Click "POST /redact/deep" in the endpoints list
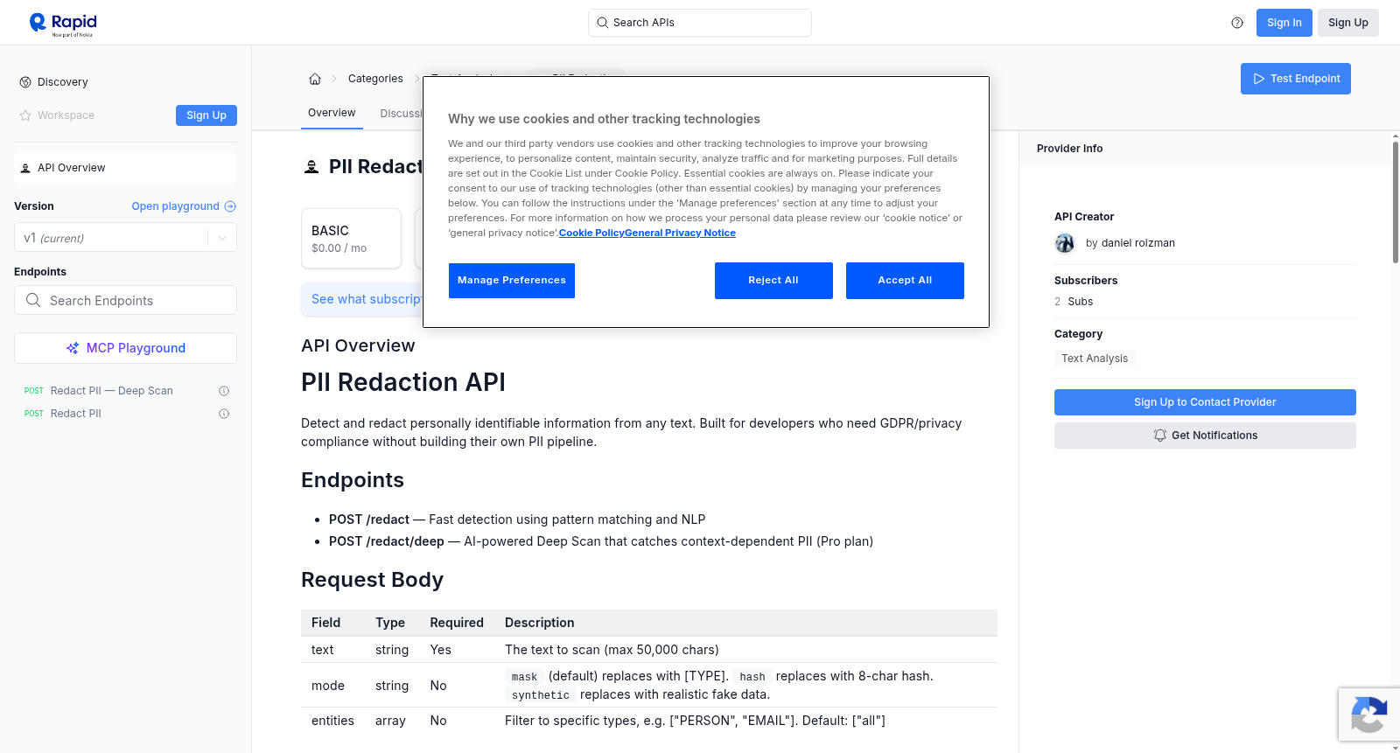Viewport: 1400px width, 753px height. pyautogui.click(x=387, y=541)
